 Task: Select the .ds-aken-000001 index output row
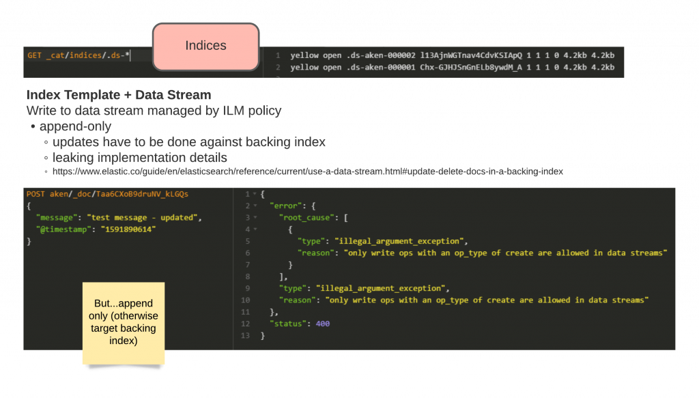[x=452, y=68]
